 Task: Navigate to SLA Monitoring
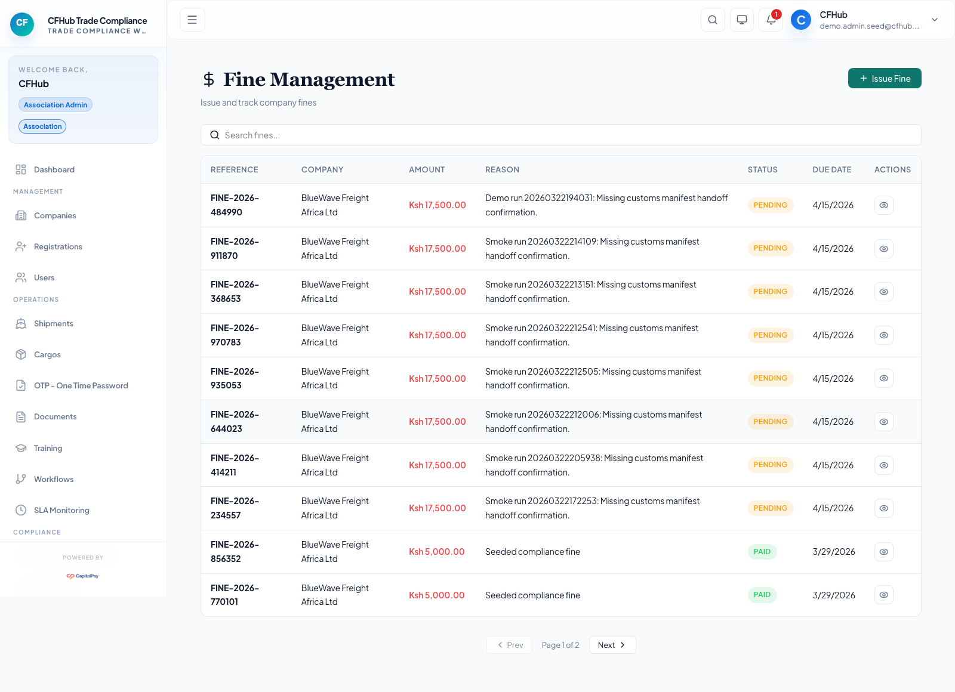pyautogui.click(x=61, y=510)
